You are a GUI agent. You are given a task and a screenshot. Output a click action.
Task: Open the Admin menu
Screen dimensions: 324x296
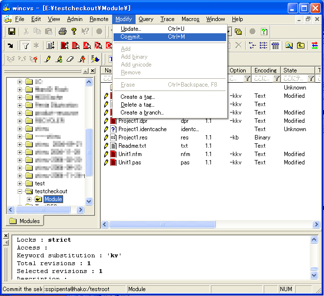tap(75, 19)
